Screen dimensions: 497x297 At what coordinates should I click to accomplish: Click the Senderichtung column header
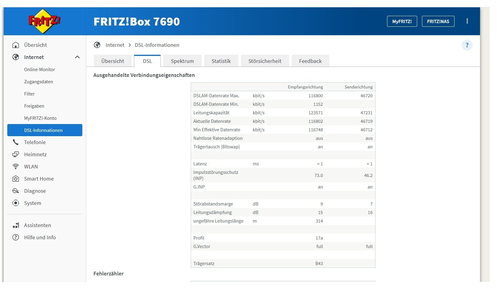pyautogui.click(x=358, y=87)
